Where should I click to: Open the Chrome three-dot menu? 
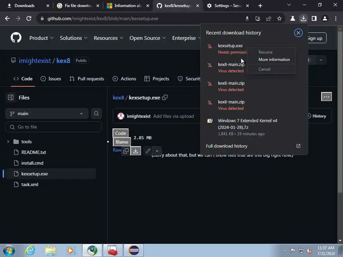click(x=336, y=19)
